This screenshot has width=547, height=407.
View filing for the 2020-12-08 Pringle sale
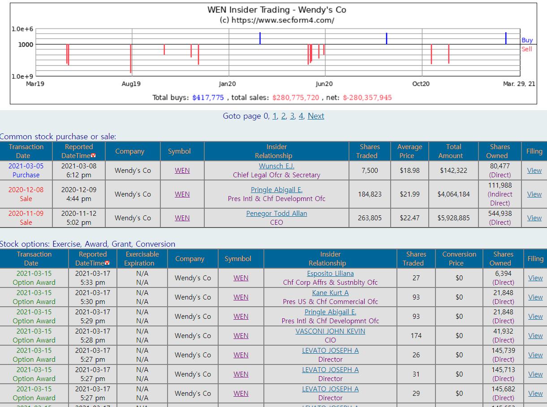534,194
